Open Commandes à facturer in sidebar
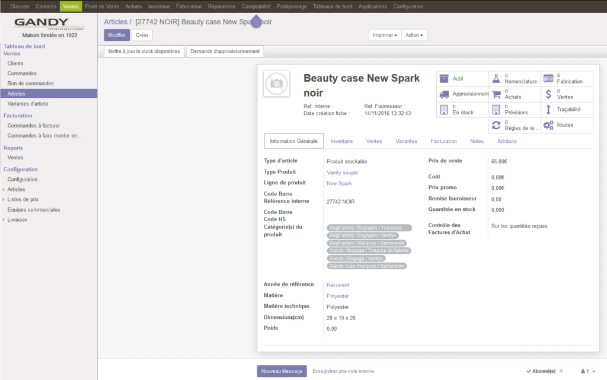Image resolution: width=607 pixels, height=380 pixels. [x=34, y=126]
